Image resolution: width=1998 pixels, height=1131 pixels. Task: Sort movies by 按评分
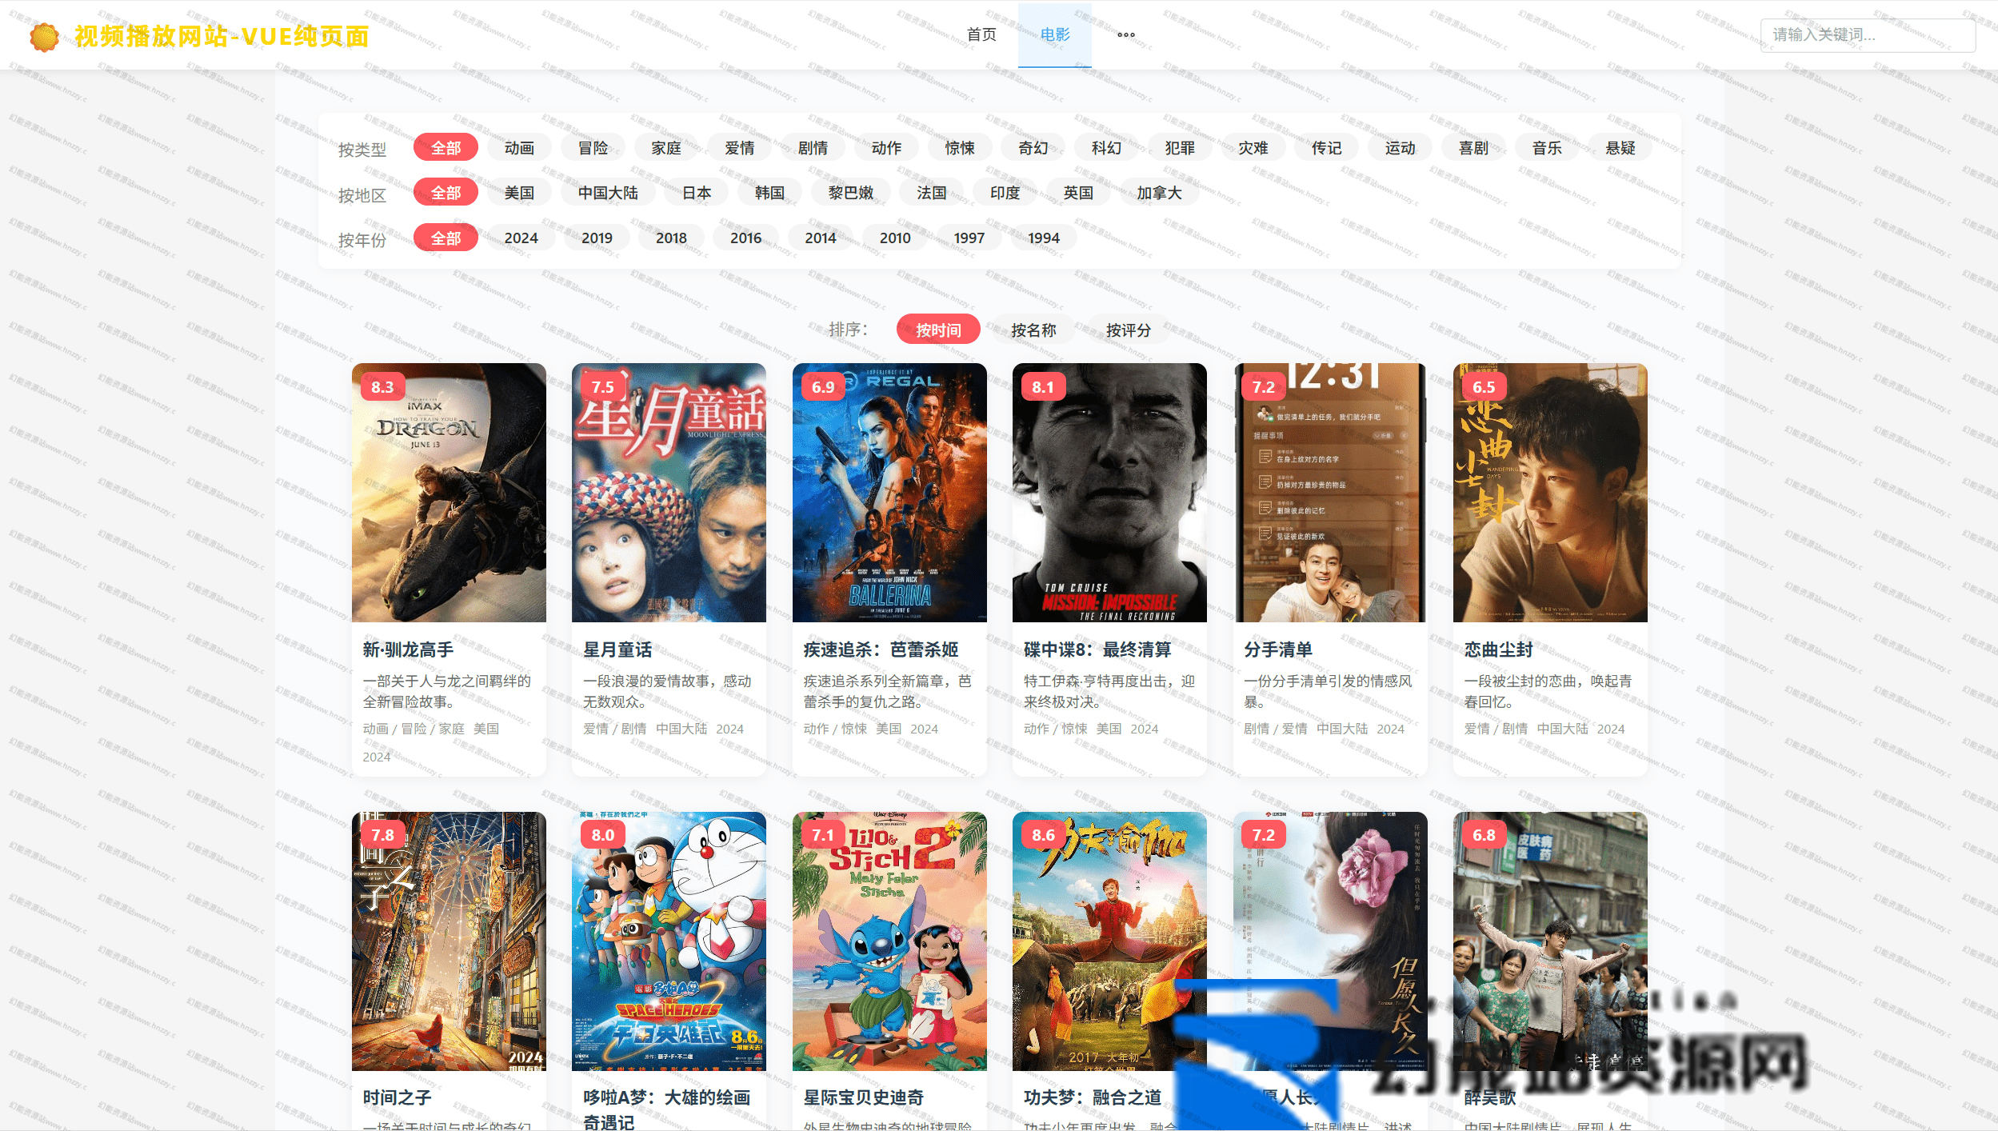[1128, 330]
